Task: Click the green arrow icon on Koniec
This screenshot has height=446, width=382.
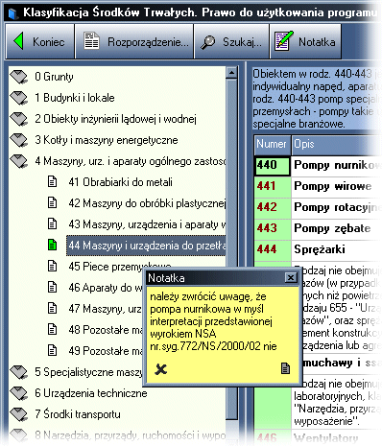Action: click(18, 41)
